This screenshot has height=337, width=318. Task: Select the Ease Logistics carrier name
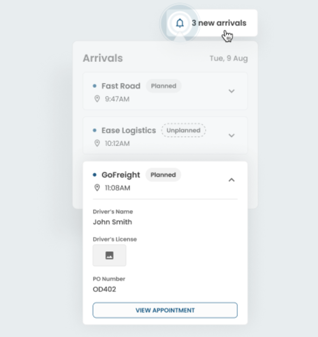point(129,130)
